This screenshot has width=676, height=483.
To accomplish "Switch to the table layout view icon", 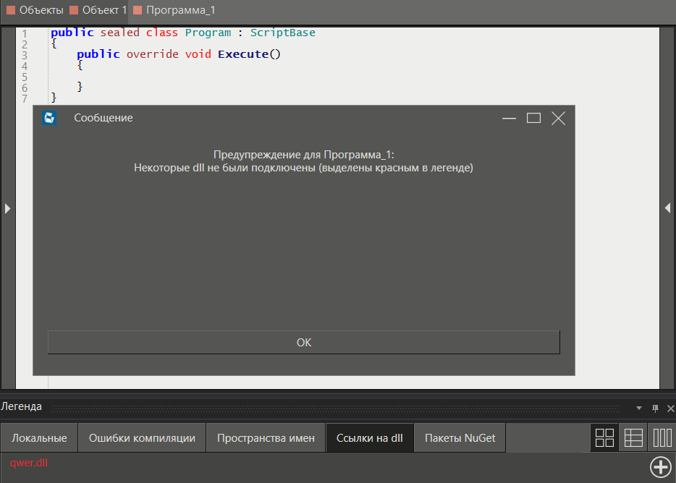I will tap(633, 437).
